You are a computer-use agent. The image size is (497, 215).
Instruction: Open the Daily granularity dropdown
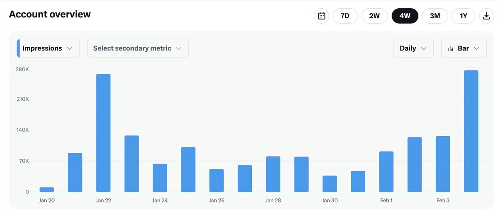413,48
